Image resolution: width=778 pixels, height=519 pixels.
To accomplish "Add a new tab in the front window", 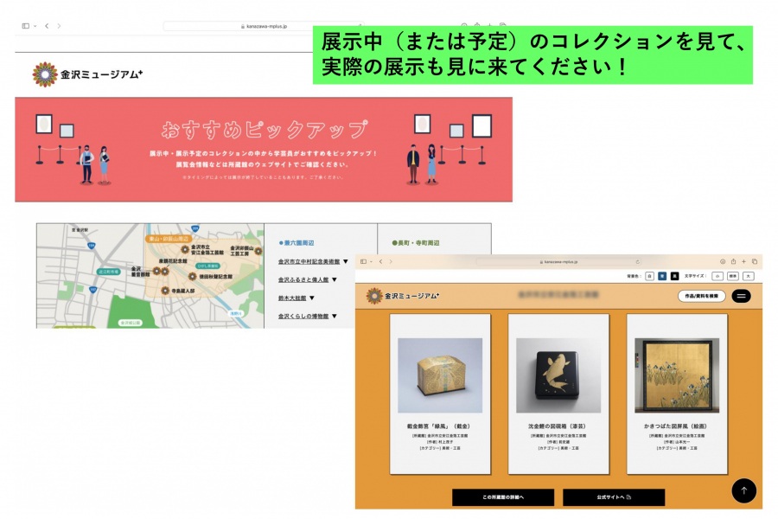I will point(743,261).
